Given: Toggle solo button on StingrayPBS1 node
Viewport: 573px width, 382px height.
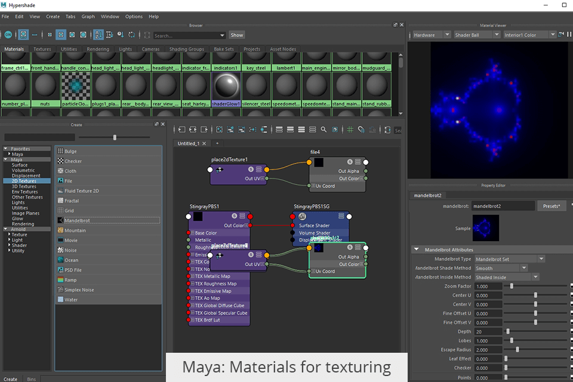Looking at the screenshot, I should 235,216.
